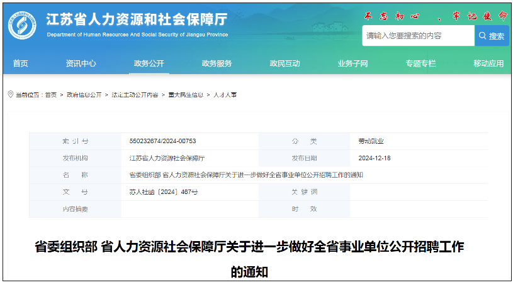Viewport: 513px width, 285px height.
Task: Open the 业务子网 navigation tab
Action: coord(352,63)
